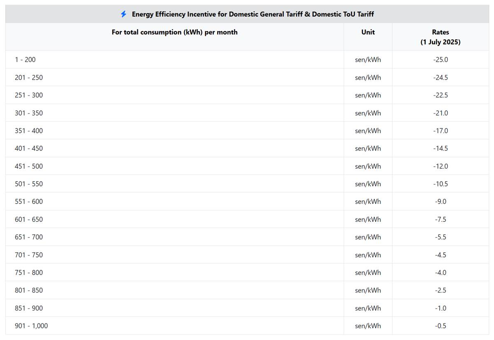Click the Energy Efficiency Incentive table title
This screenshot has height=340, width=494.
(252, 14)
